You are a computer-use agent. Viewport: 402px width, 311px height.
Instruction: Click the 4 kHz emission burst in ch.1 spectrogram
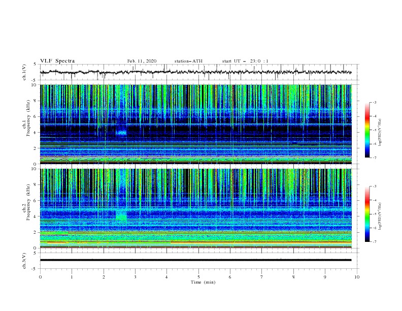(x=121, y=133)
